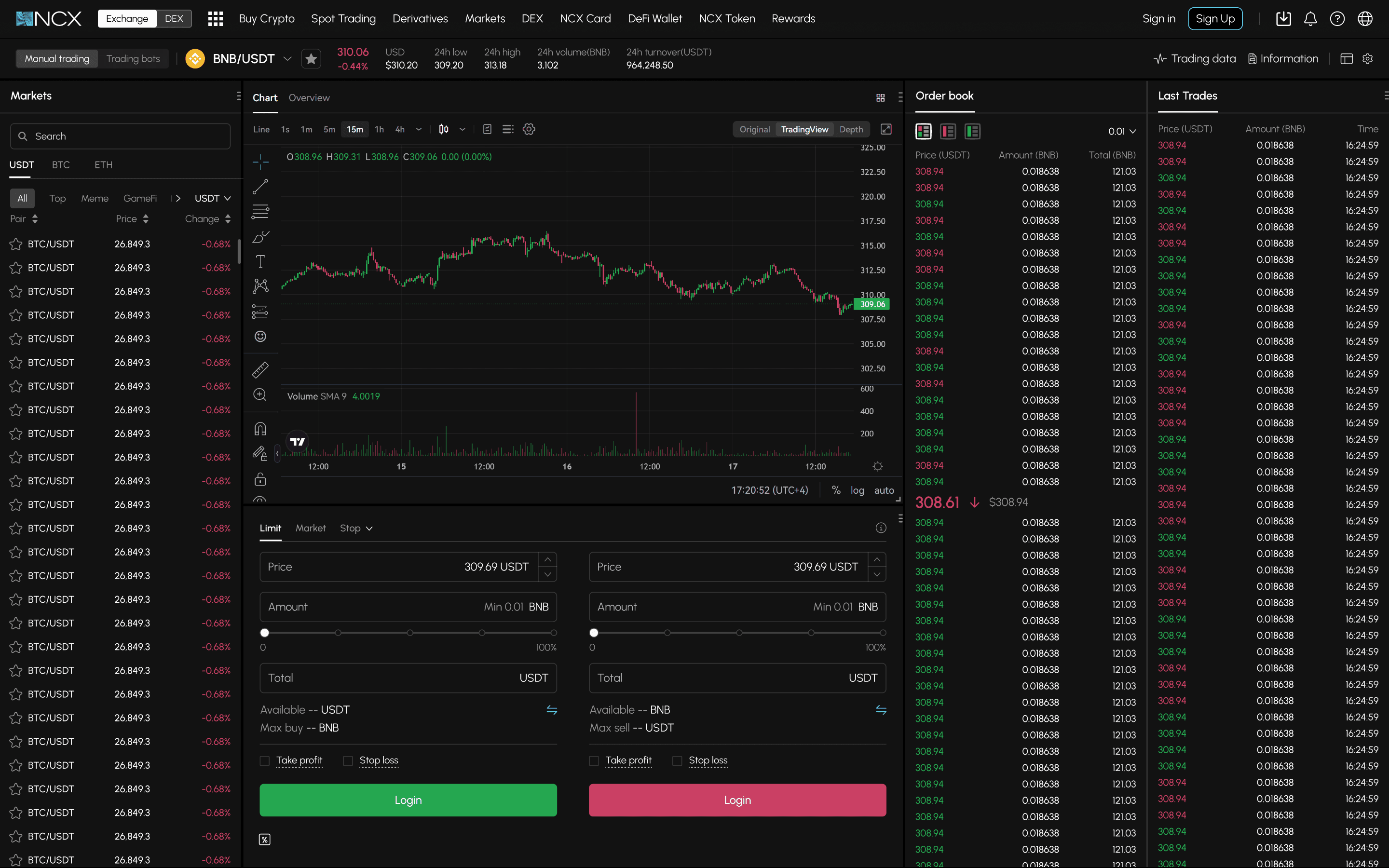
Task: Sort markets by Price column
Action: point(132,219)
